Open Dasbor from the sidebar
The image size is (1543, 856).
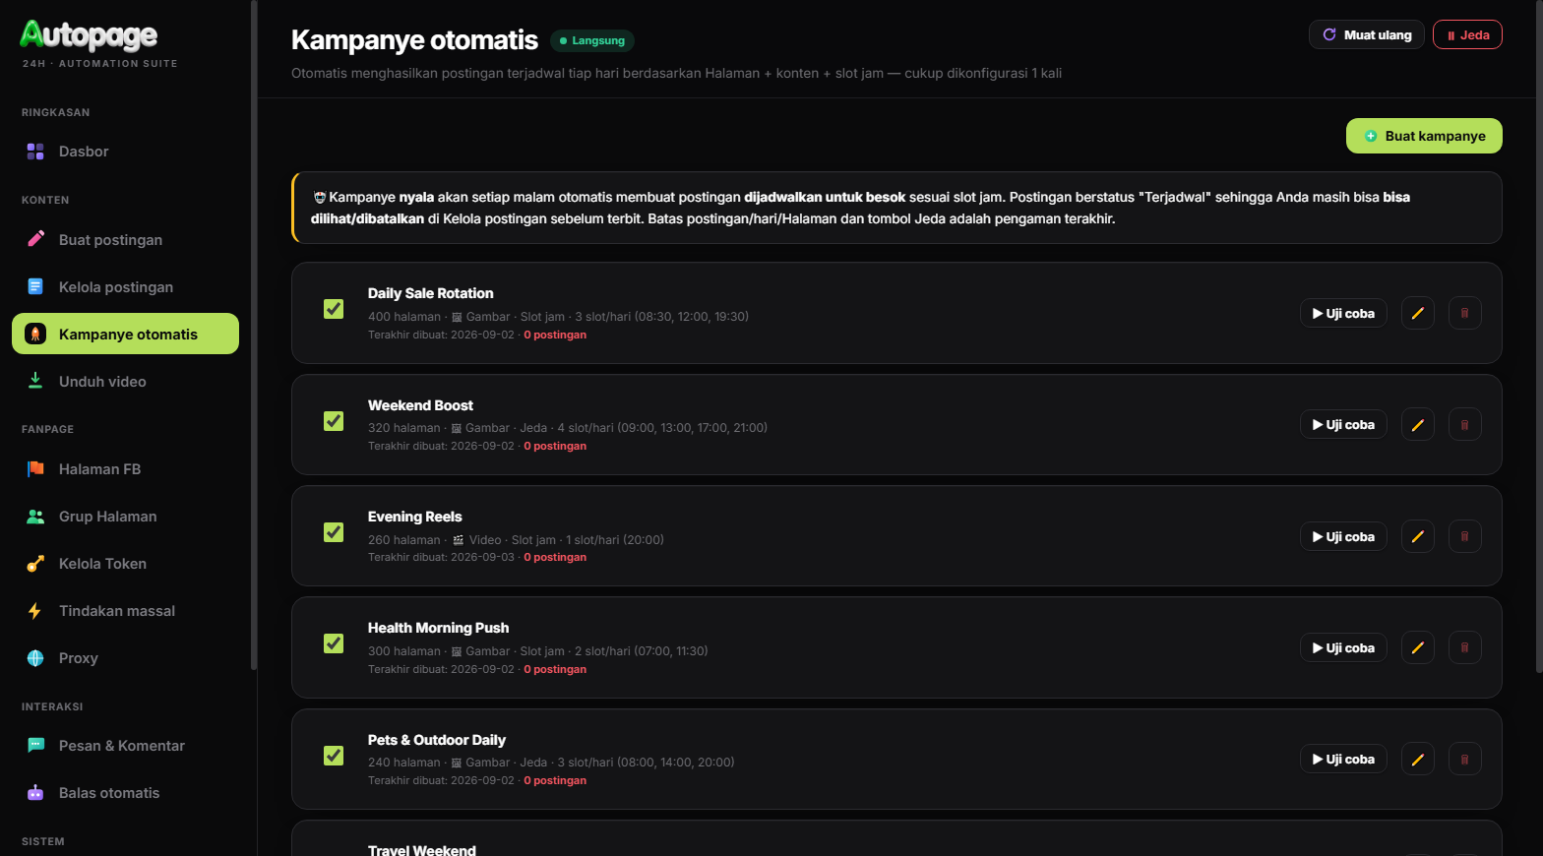125,152
